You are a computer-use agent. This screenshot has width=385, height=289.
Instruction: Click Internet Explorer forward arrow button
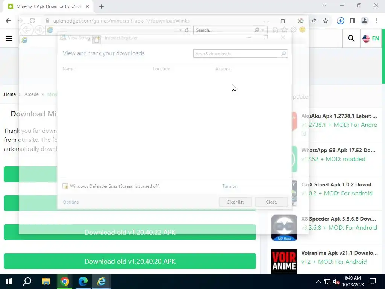coord(39,30)
